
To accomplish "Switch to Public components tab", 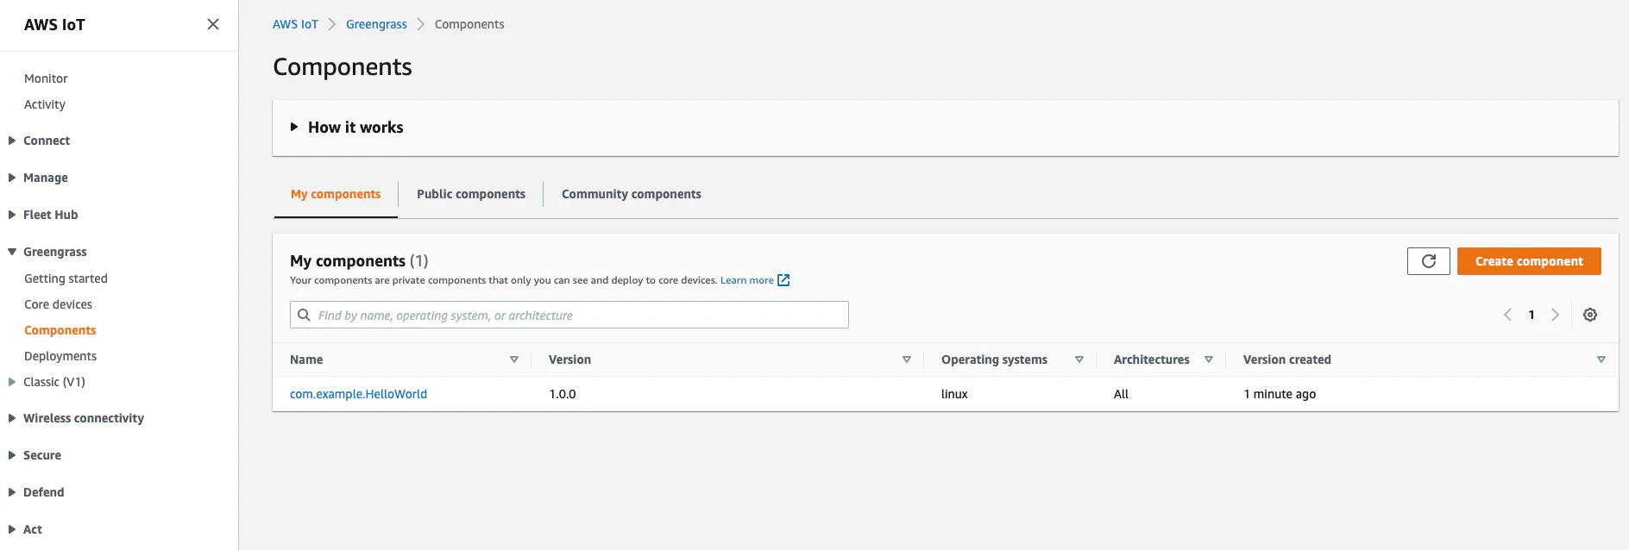I will click(x=471, y=195).
